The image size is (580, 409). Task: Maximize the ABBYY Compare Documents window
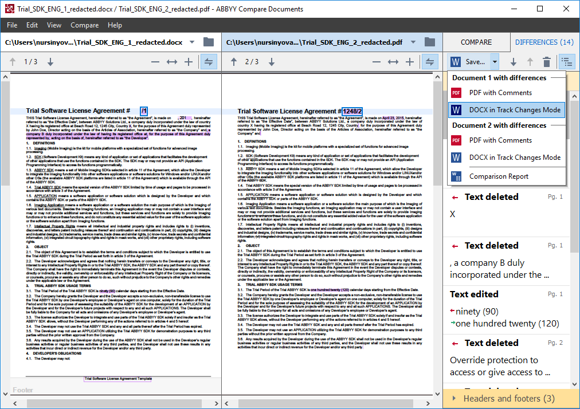pos(540,9)
